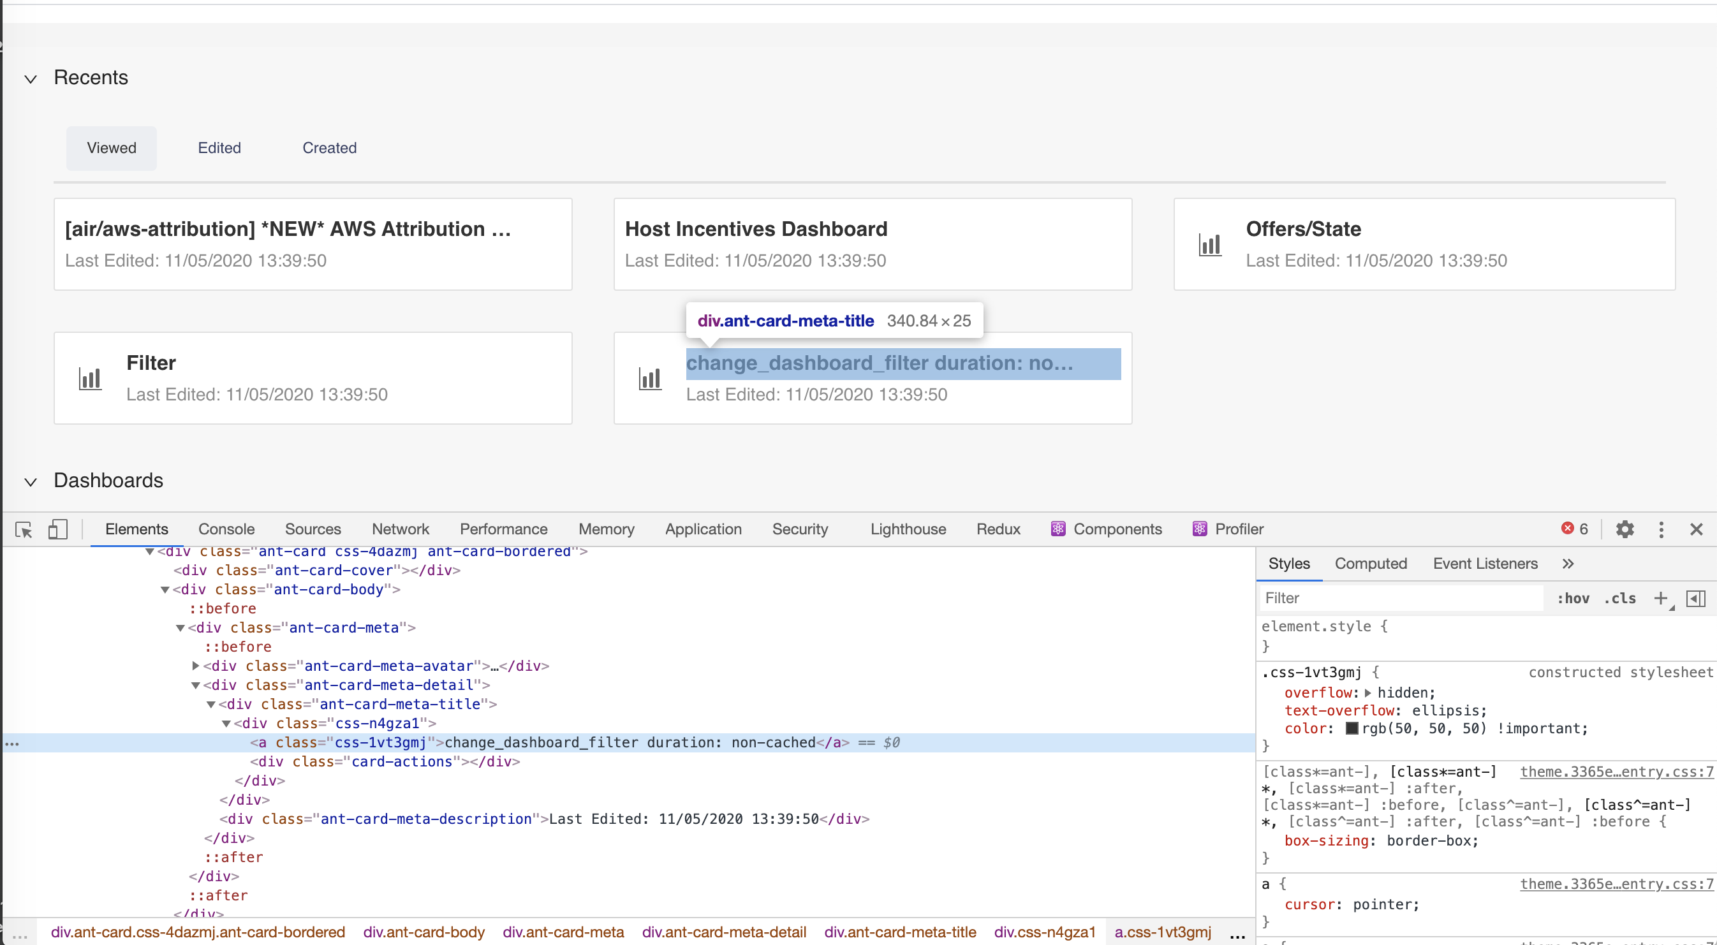Open DevTools settings gear
Screen dimensions: 1717x945
pyautogui.click(x=1625, y=529)
